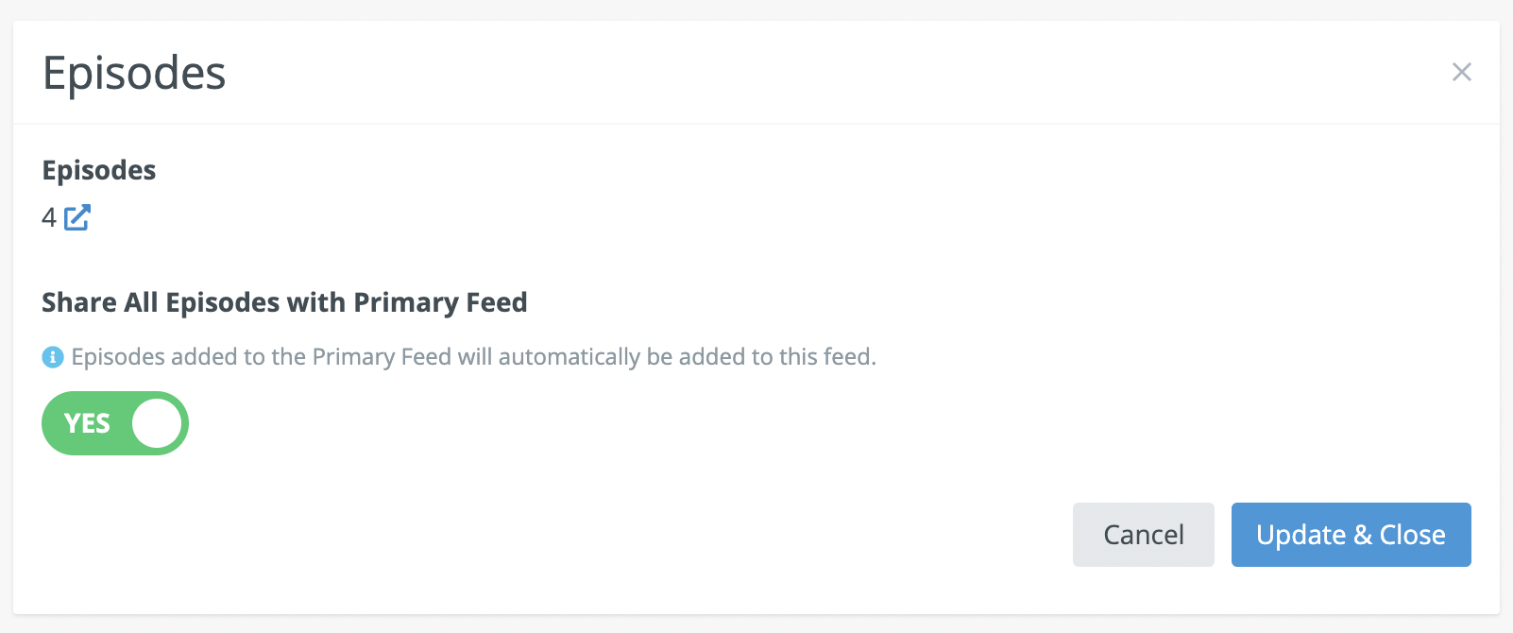The image size is (1513, 633).
Task: Click the large Episodes dialog title
Action: click(134, 74)
